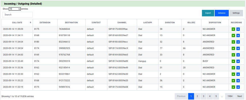Open the Show entries dropdown
This screenshot has height=100, width=246.
[x=15, y=9]
